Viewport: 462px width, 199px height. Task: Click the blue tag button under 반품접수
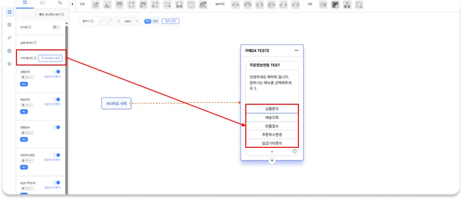pos(24,139)
